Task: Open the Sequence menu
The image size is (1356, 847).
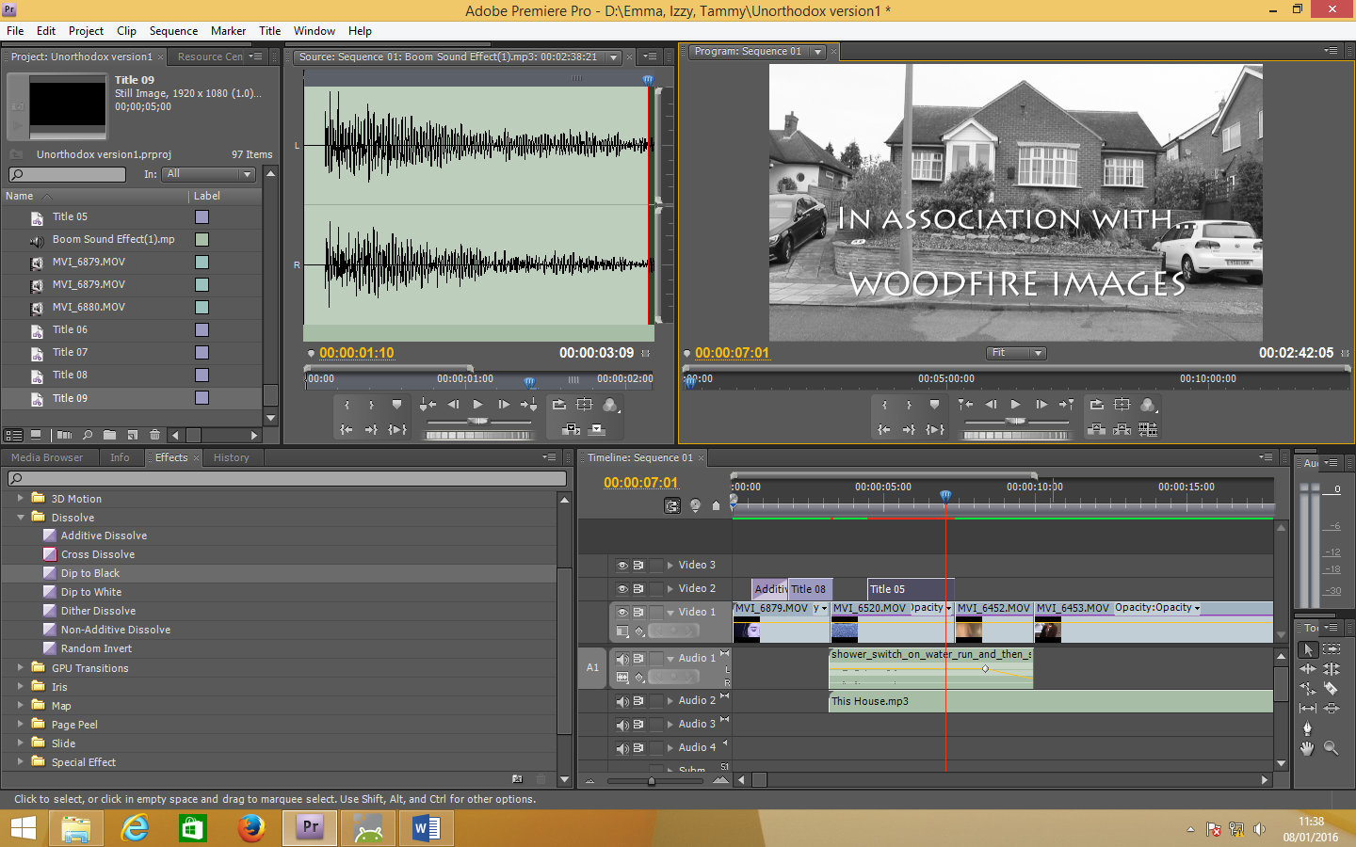Action: coord(173,31)
